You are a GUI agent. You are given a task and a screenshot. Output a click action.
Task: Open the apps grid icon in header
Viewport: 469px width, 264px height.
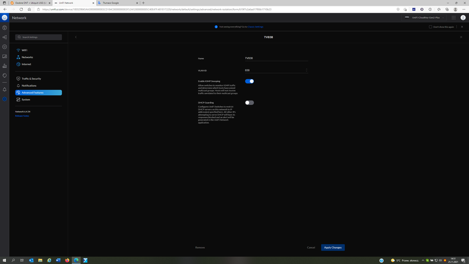pyautogui.click(x=454, y=18)
